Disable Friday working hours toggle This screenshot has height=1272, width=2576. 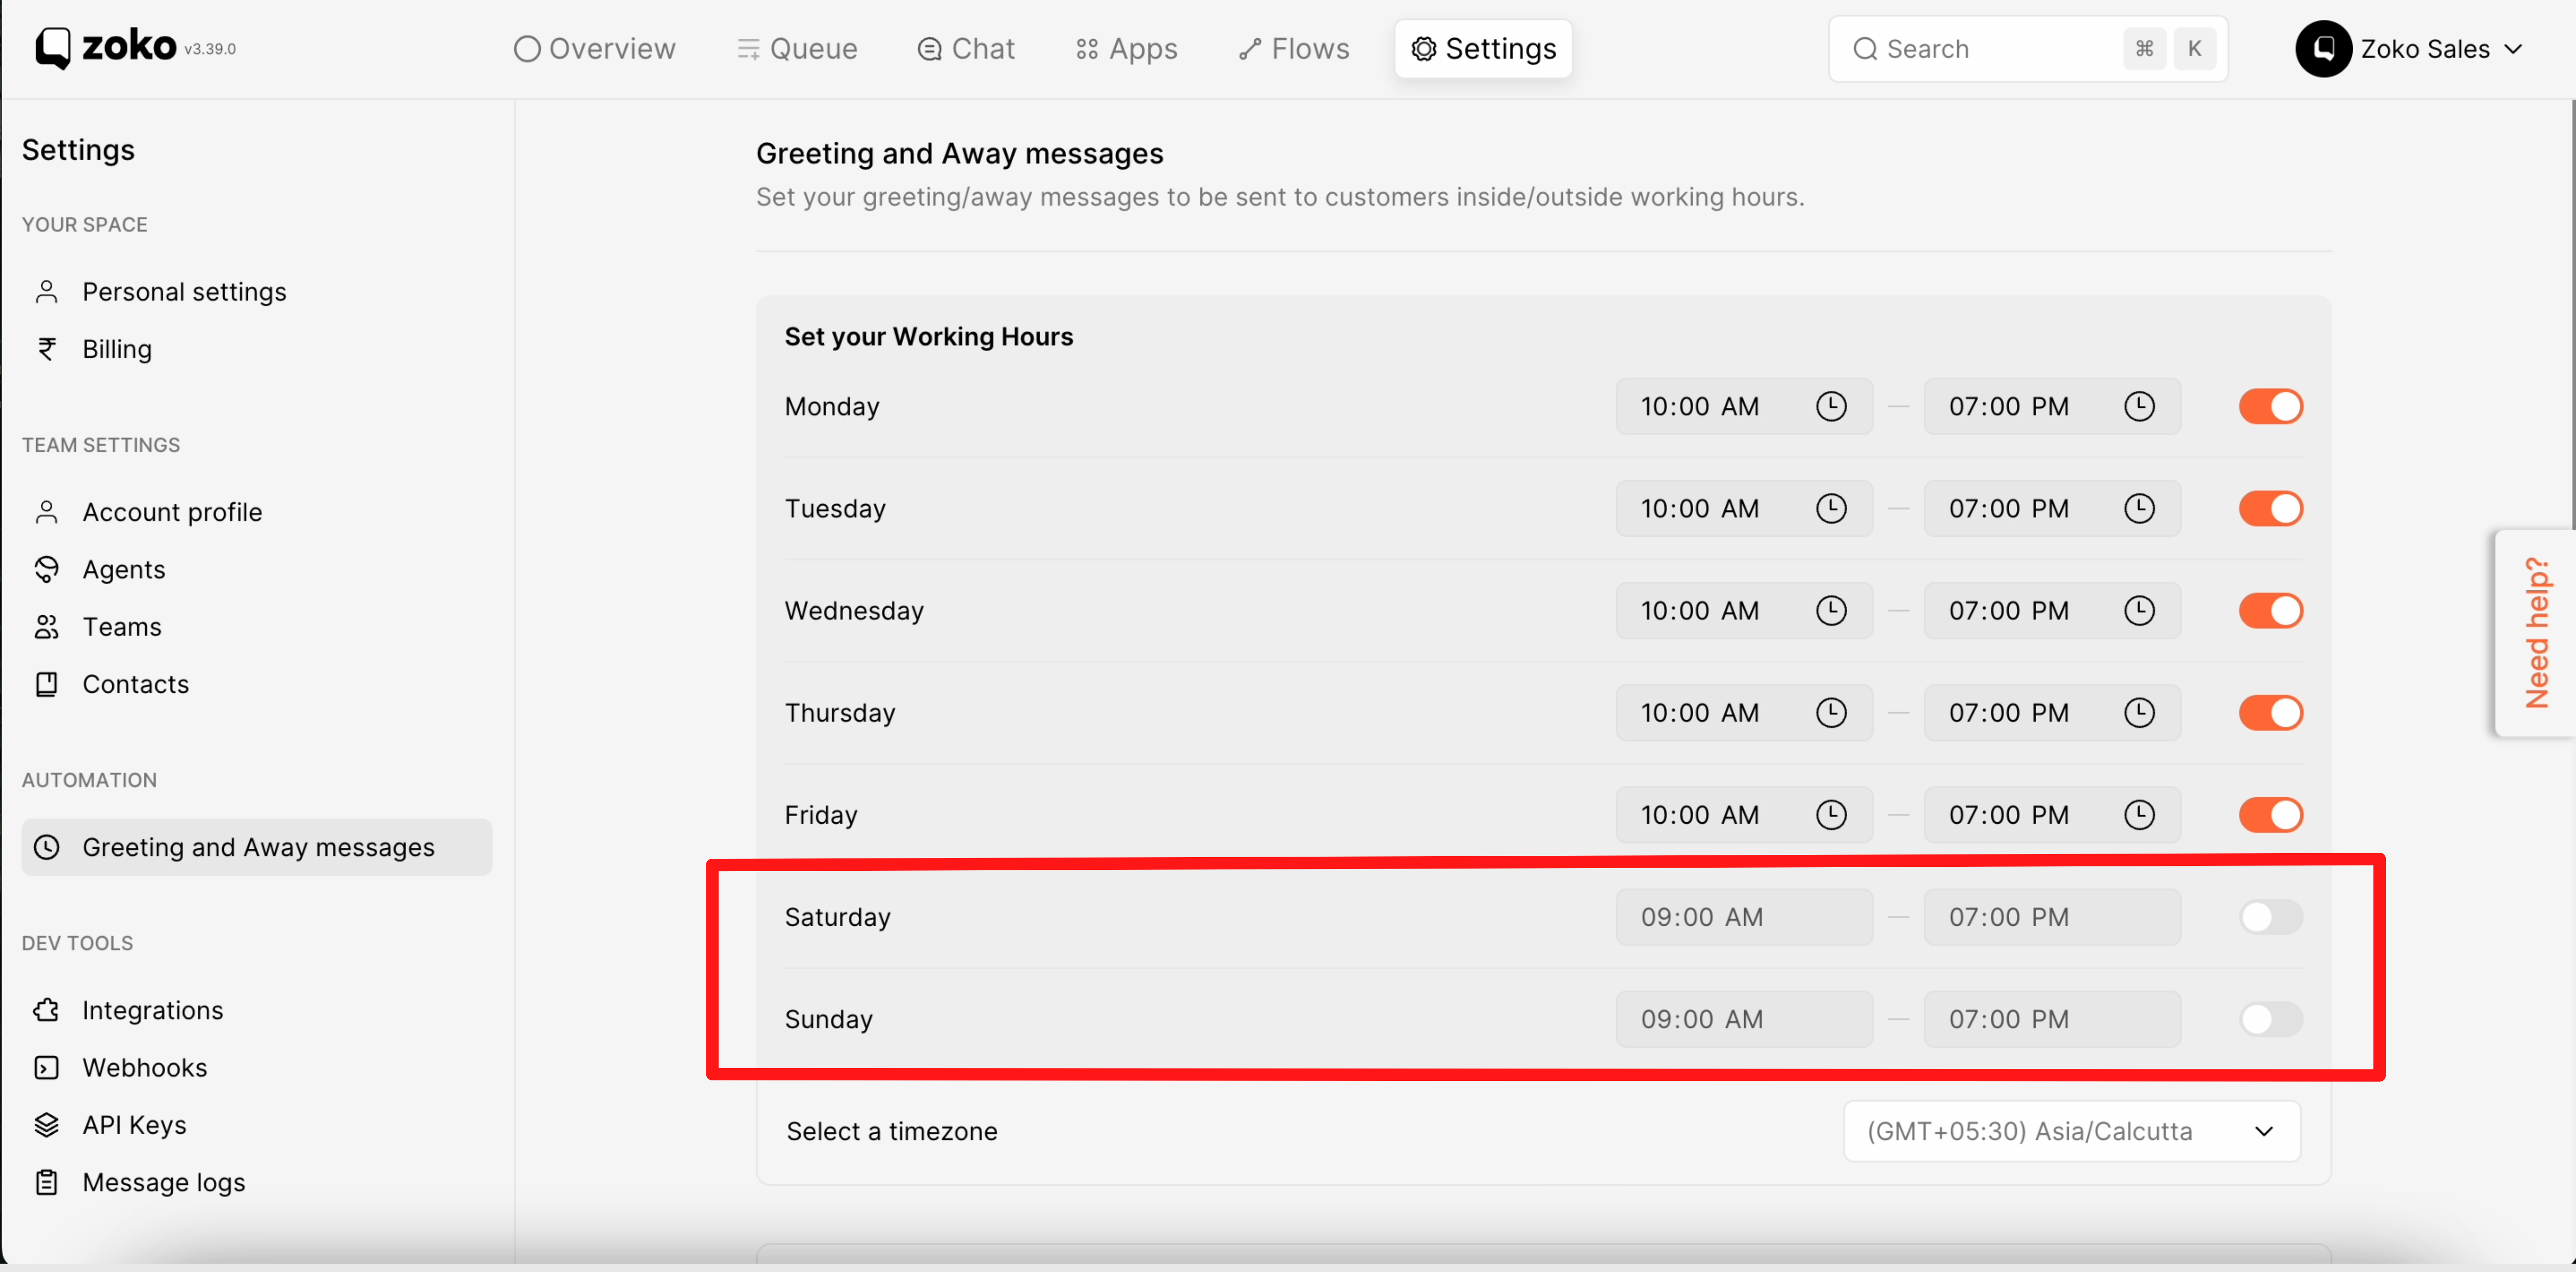pyautogui.click(x=2270, y=814)
